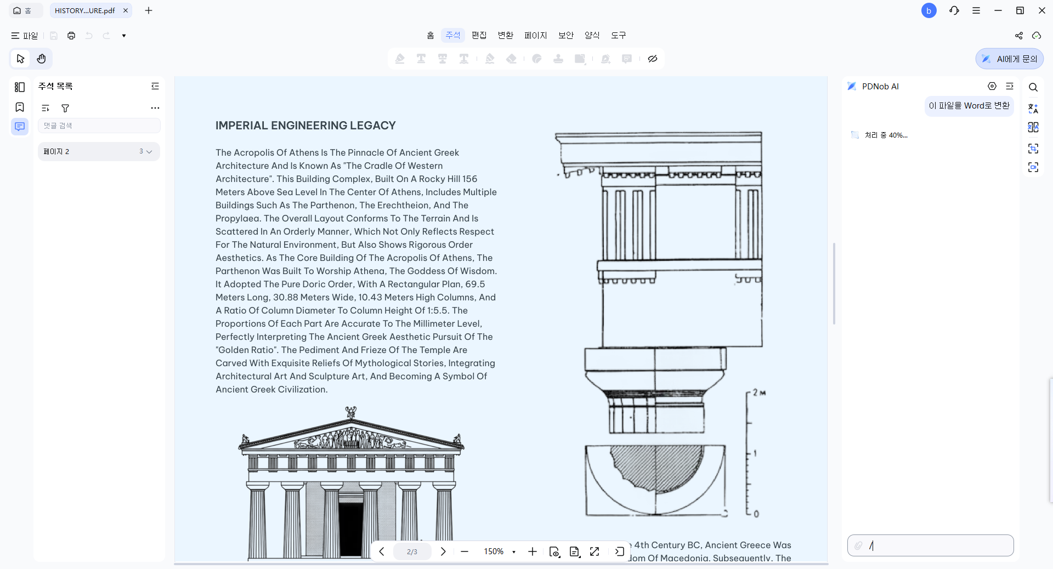Select the eraser tool
Viewport: 1053px width, 569px height.
pyautogui.click(x=511, y=59)
